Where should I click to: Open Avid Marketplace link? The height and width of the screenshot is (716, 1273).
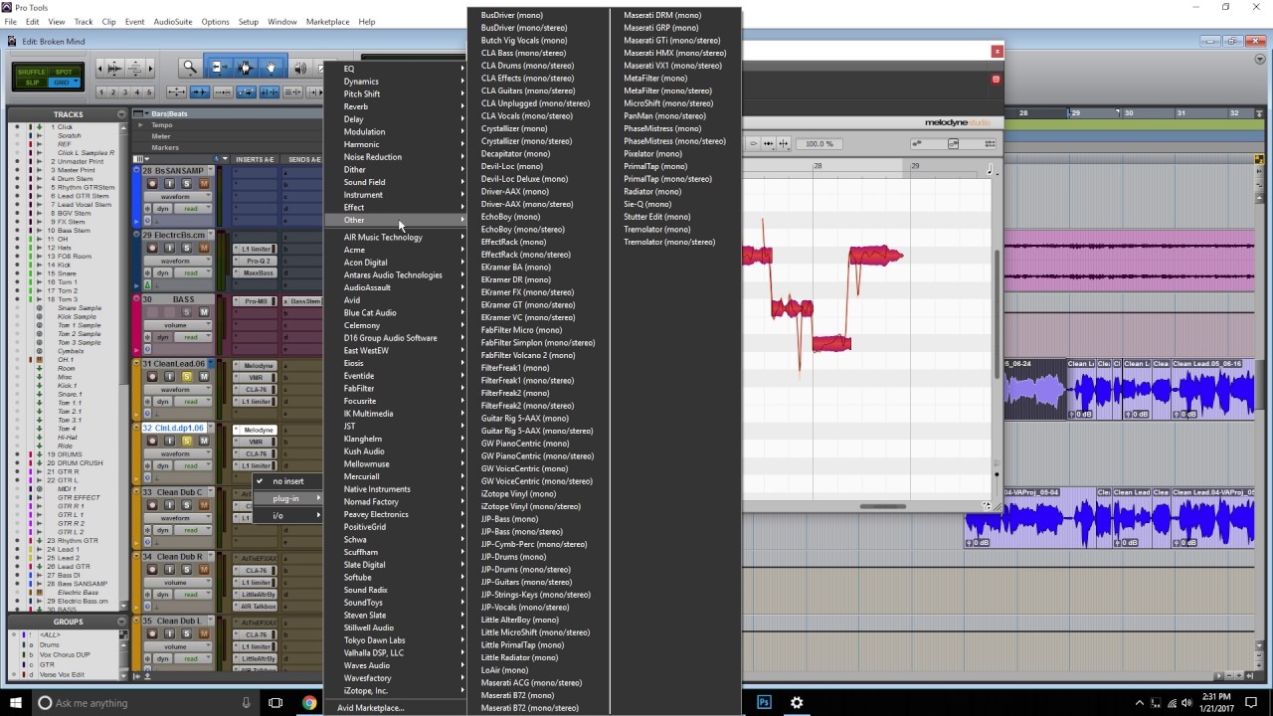(370, 708)
